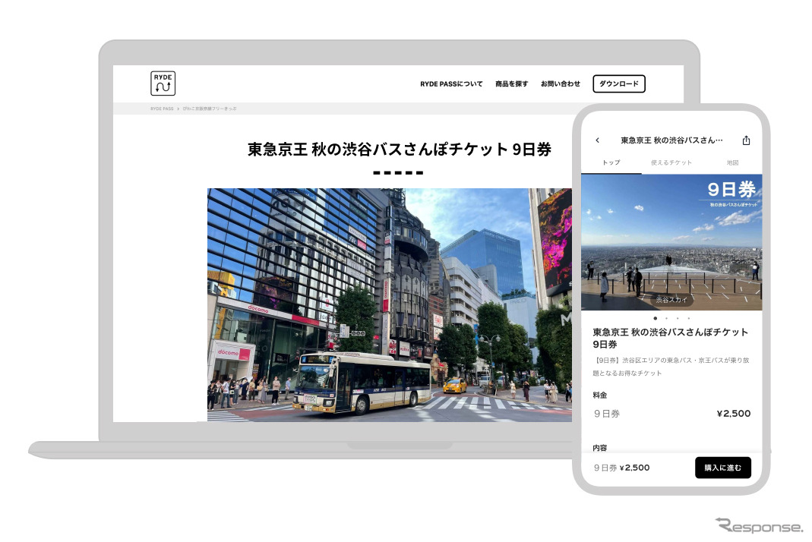Screen dimensions: 812x542
Task: Click the Shibuya bus photo on laptop
Action: click(390, 305)
